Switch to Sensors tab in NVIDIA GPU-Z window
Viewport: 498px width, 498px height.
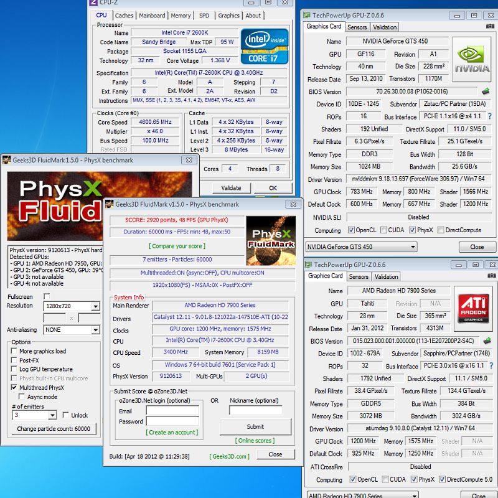(x=357, y=27)
